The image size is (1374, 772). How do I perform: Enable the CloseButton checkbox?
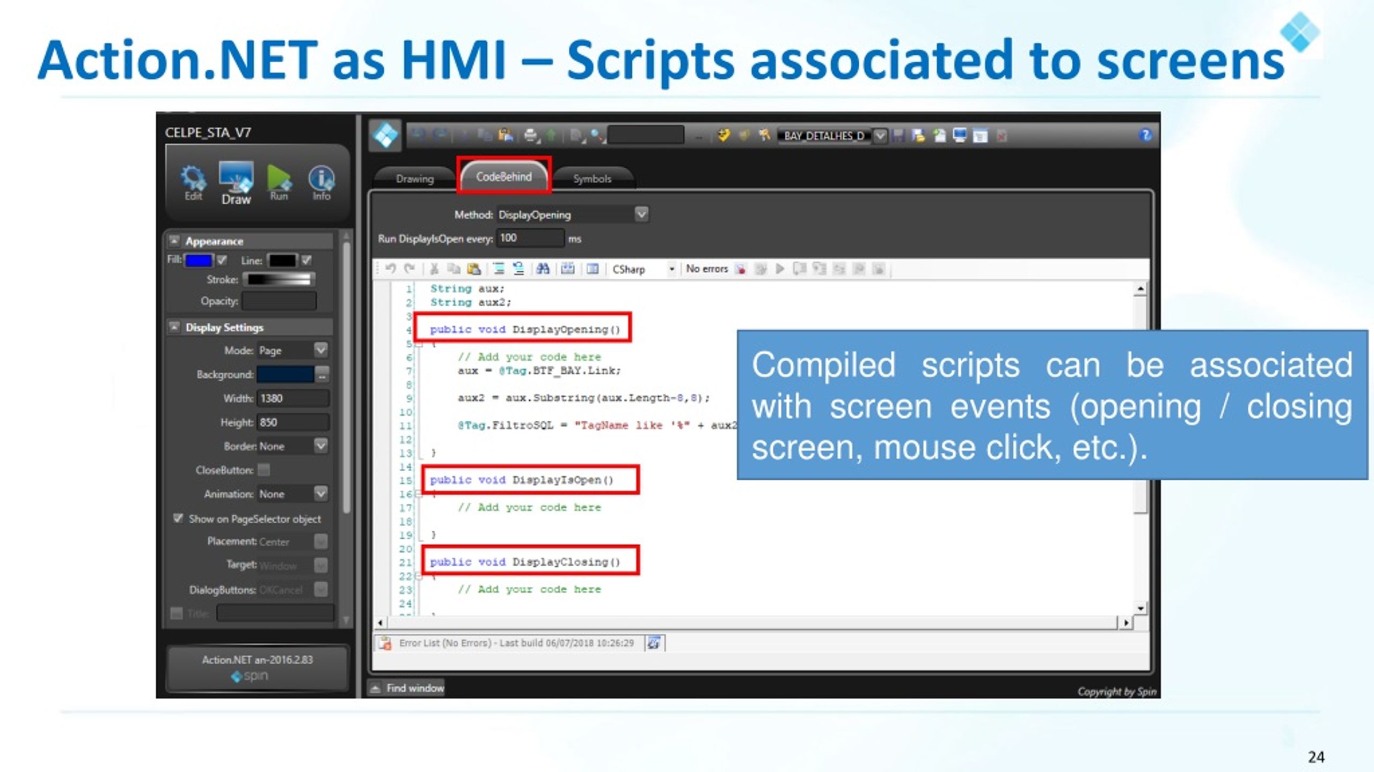264,470
